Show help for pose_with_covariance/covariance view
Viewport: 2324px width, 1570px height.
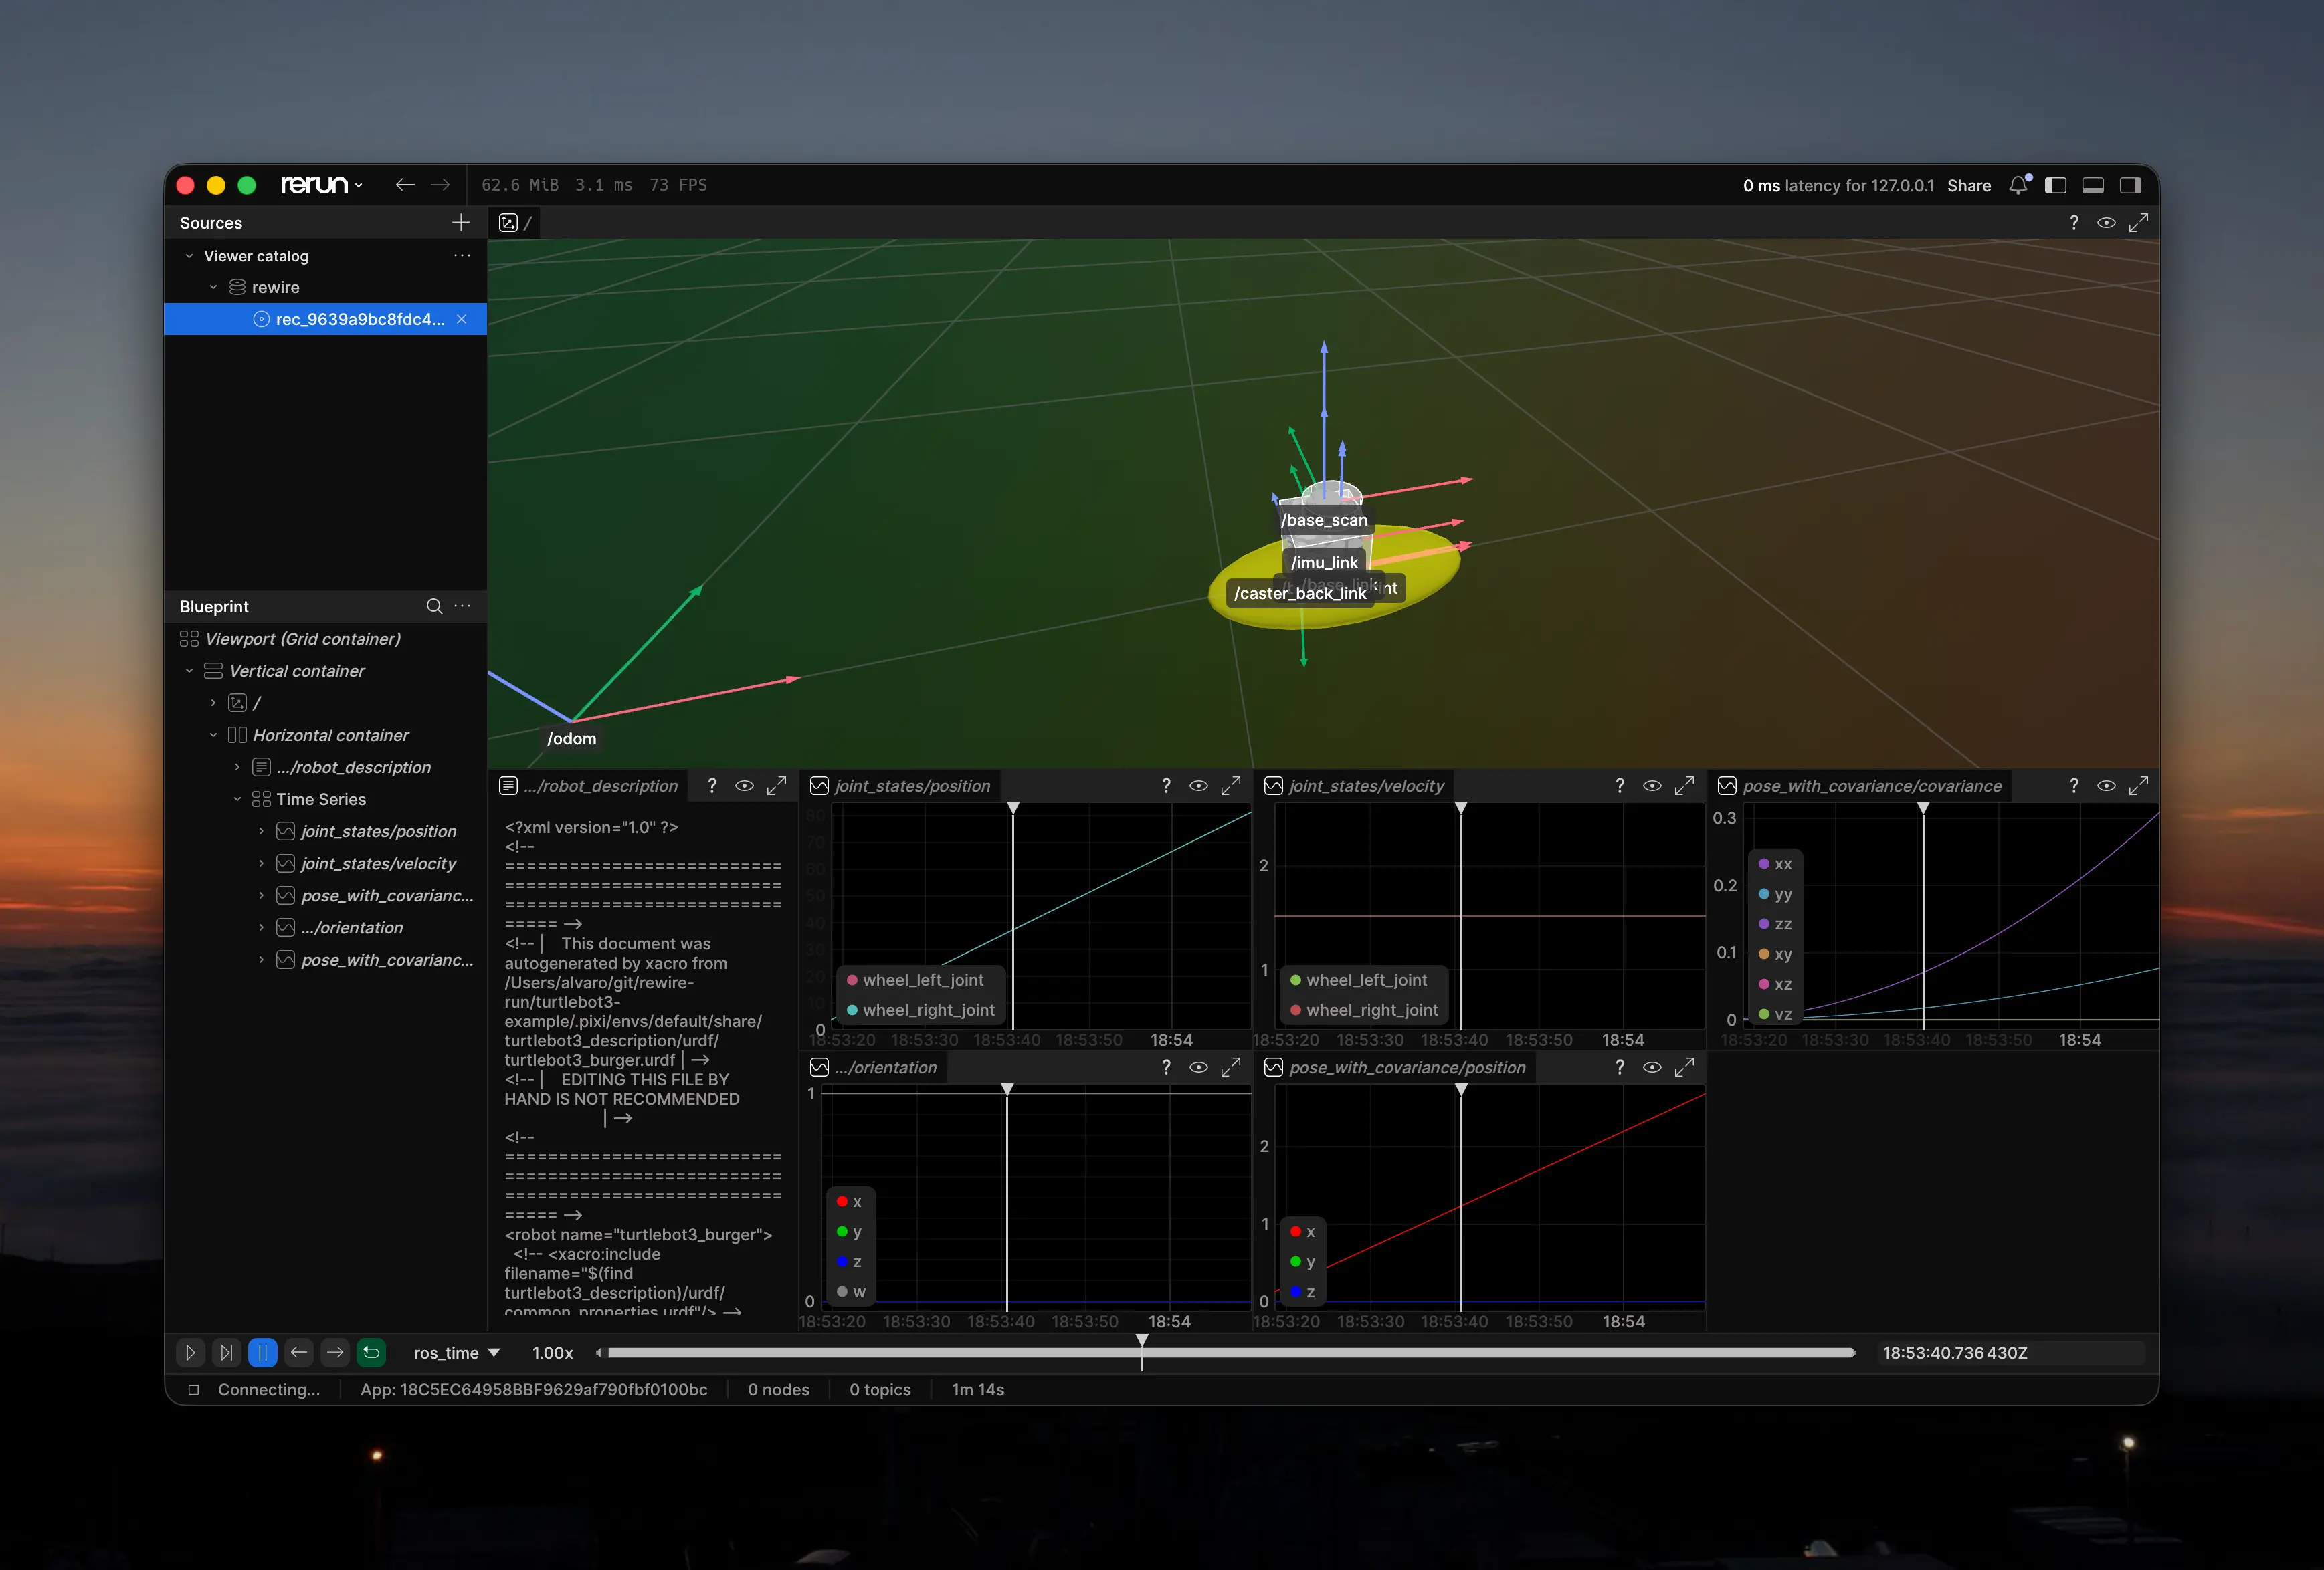coord(2073,786)
